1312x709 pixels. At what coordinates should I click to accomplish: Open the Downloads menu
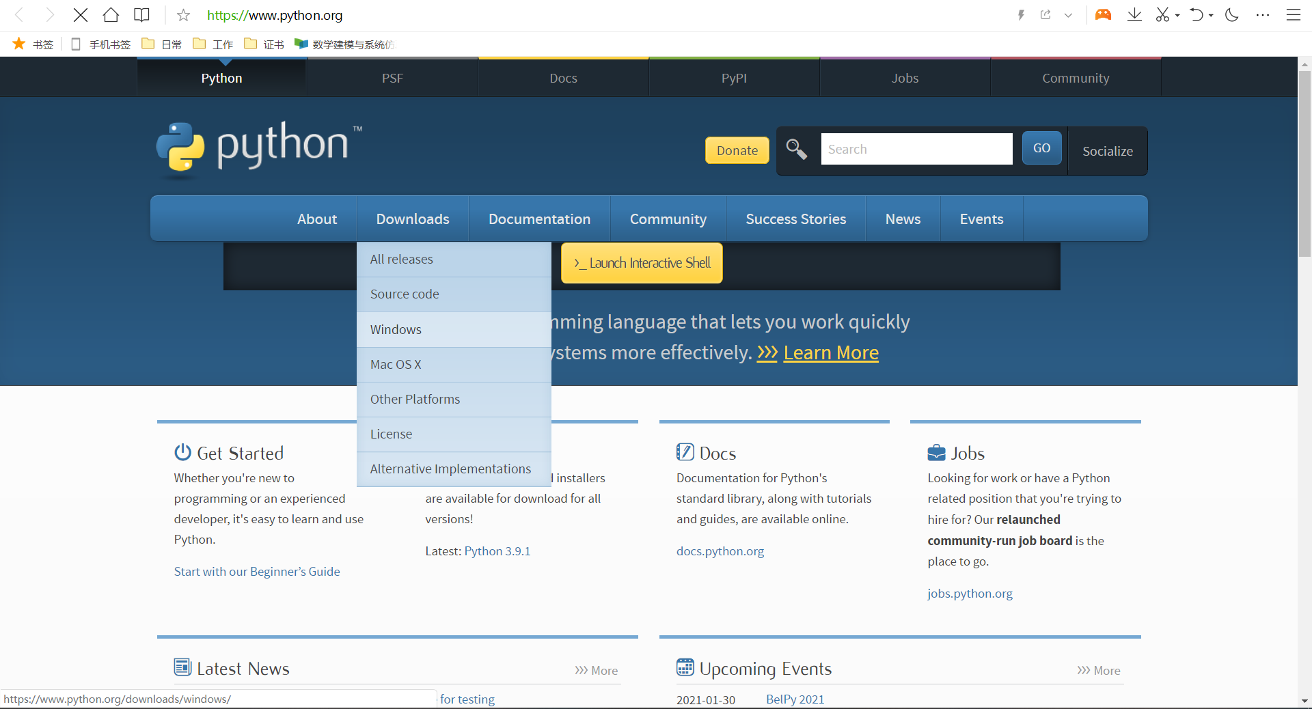pyautogui.click(x=413, y=219)
